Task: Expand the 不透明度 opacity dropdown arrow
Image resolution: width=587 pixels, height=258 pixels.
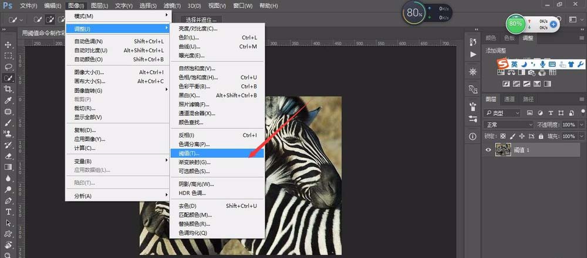Action: tap(581, 125)
